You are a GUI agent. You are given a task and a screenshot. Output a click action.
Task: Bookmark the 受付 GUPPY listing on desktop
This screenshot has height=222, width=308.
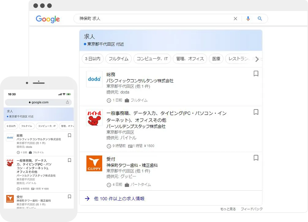pyautogui.click(x=256, y=158)
